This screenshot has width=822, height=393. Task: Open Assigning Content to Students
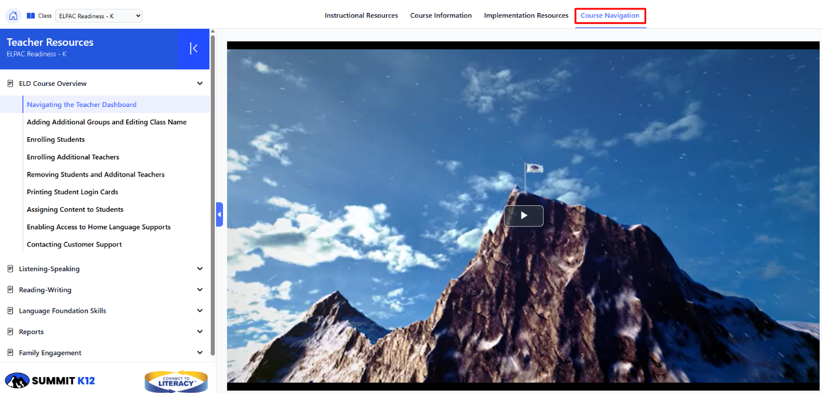tap(75, 209)
